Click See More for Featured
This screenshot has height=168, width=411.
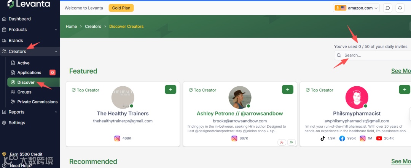(401, 71)
